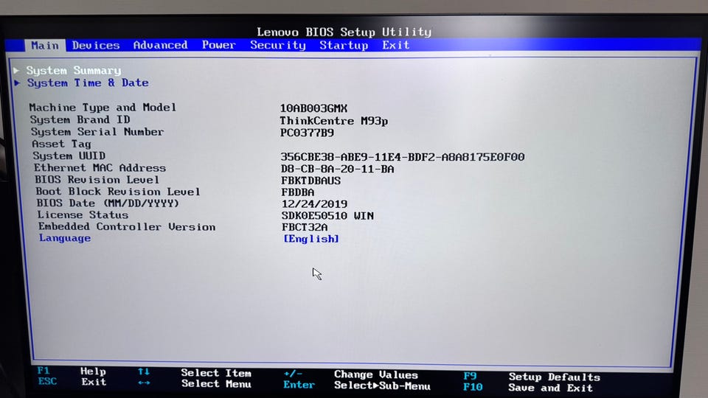Change the [English] language value
Image resolution: width=708 pixels, height=398 pixels.
tap(311, 239)
